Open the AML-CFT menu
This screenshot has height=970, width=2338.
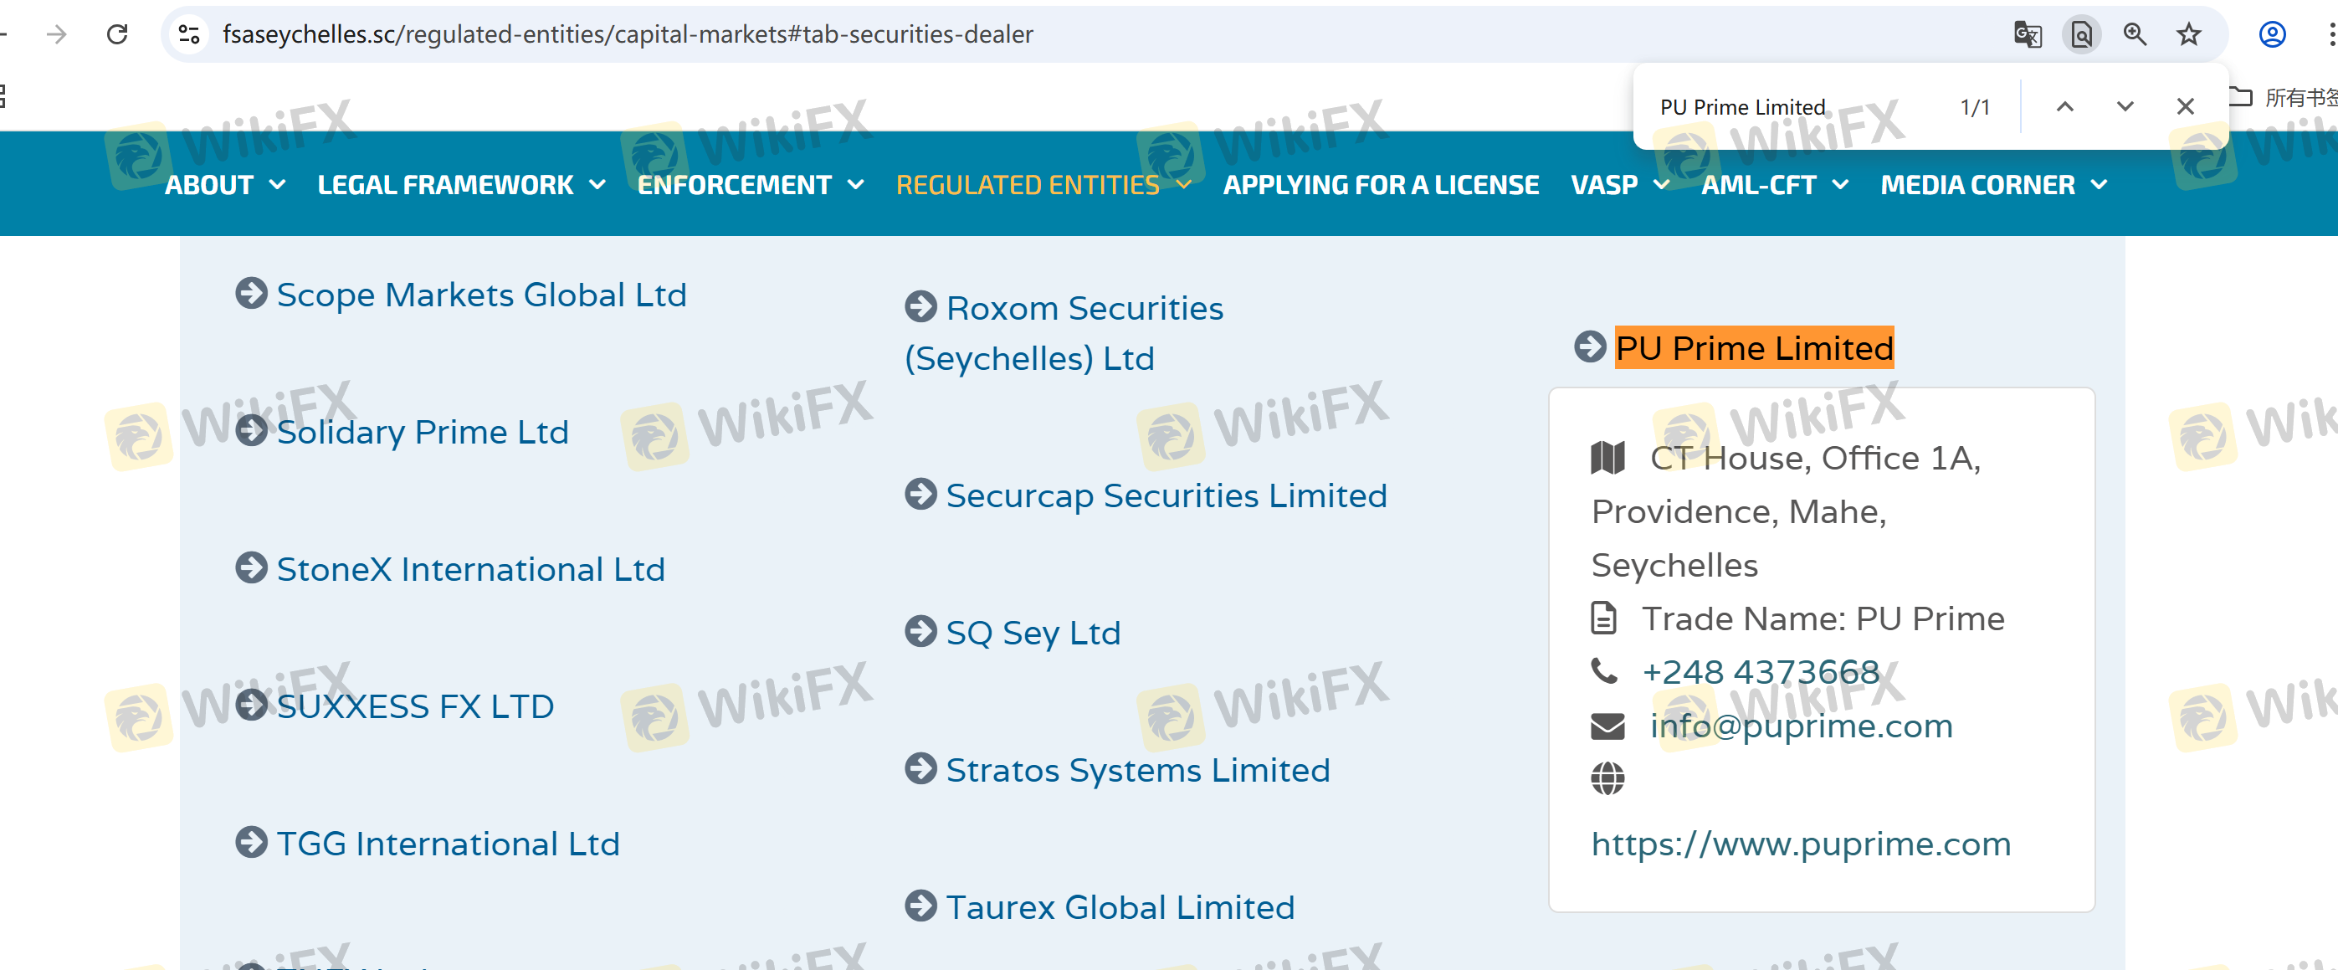tap(1758, 185)
